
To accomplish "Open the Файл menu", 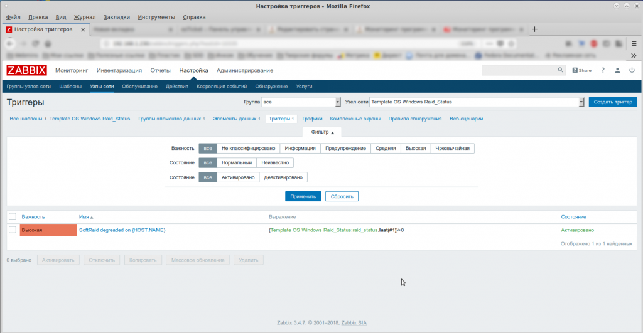I will point(13,17).
